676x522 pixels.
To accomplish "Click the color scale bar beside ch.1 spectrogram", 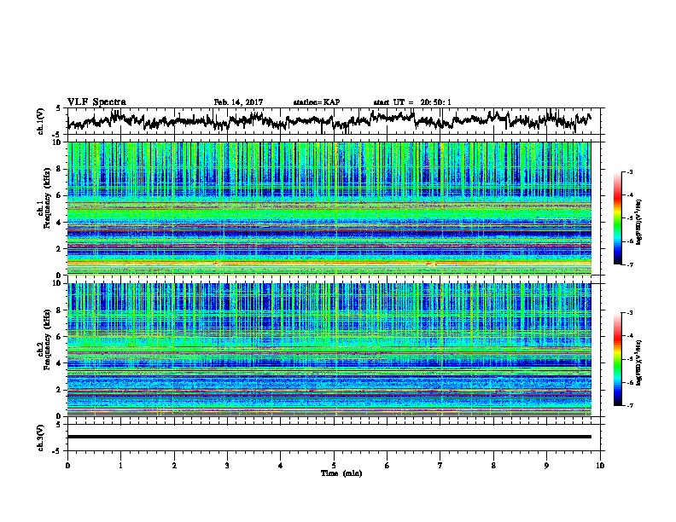I will point(618,218).
